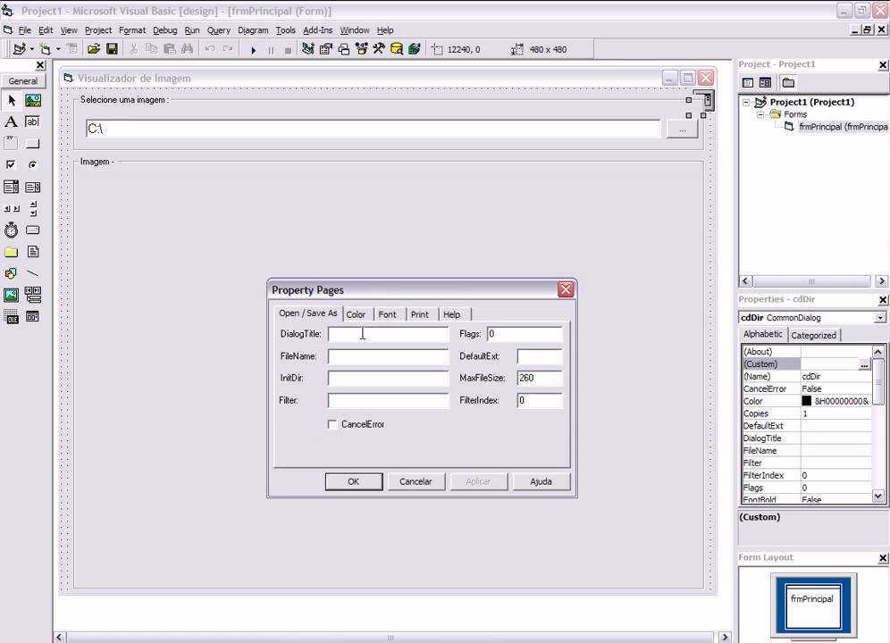Select the VScrollBar control in the toolbox
Viewport: 890px width, 643px height.
point(33,208)
